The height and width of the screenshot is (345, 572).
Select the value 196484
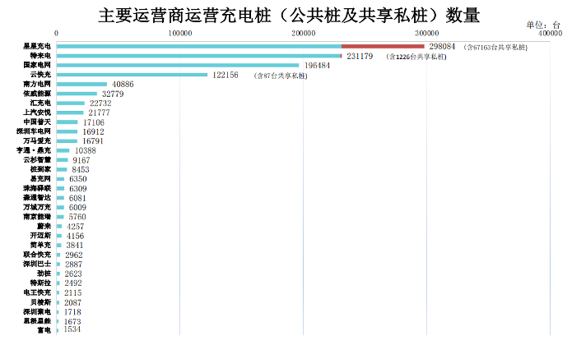[317, 66]
